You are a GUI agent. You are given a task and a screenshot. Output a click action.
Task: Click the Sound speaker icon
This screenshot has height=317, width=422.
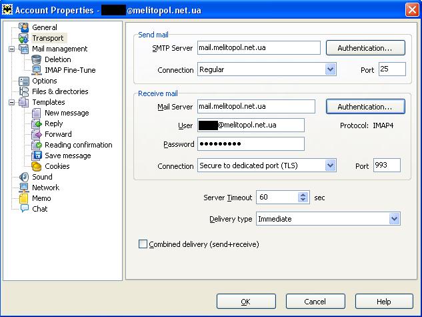(x=24, y=177)
